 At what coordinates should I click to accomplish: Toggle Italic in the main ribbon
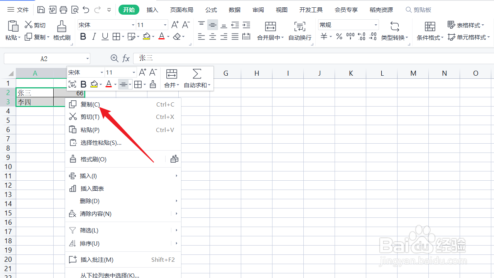tap(94, 37)
